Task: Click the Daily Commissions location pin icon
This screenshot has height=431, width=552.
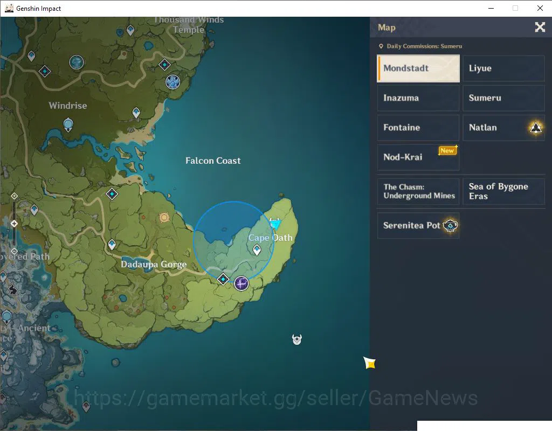Action: coord(381,46)
